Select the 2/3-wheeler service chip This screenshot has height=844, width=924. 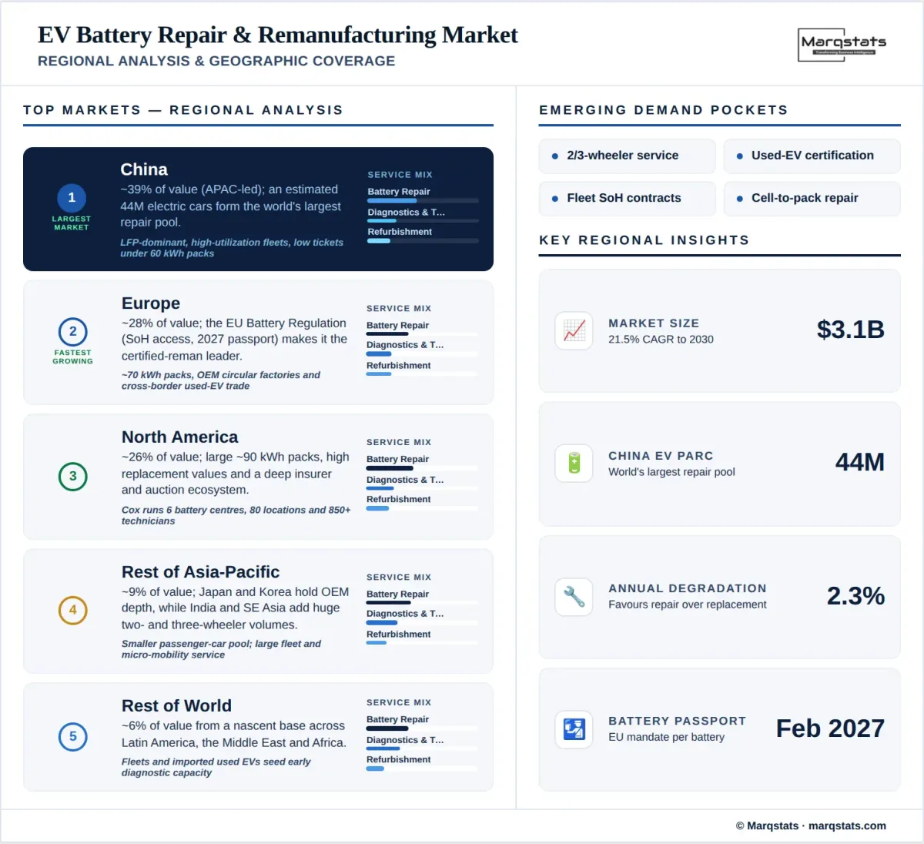point(628,156)
